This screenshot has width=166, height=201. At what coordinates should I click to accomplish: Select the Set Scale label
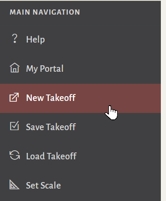point(43,186)
